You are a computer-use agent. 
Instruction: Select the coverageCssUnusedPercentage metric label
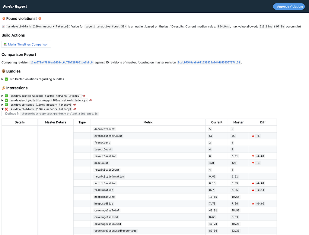click(116, 231)
